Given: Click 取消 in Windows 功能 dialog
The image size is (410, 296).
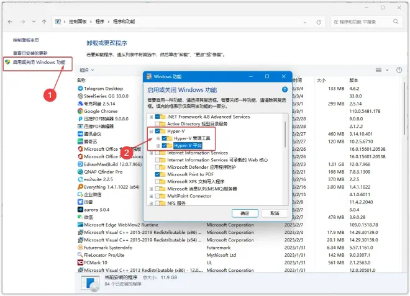Looking at the screenshot, I should (x=275, y=213).
